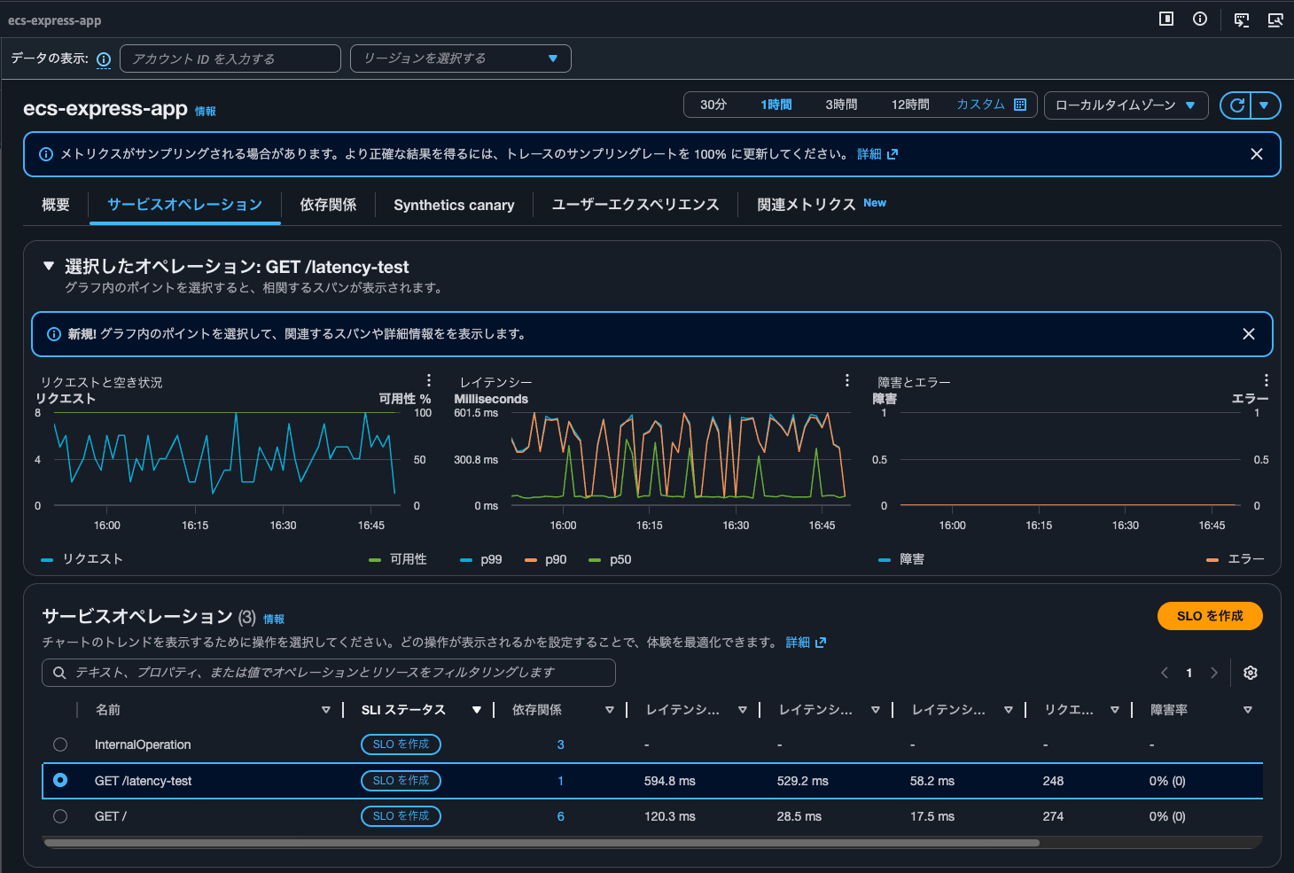Select the InternalOperation radio button

59,744
